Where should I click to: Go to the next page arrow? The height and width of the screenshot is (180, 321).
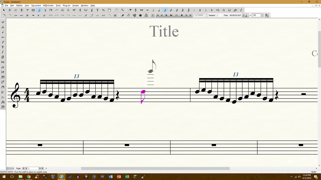click(40, 168)
